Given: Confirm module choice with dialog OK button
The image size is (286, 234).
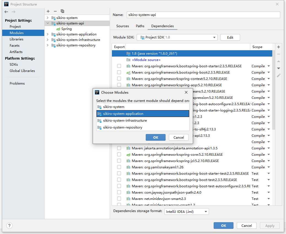Looking at the screenshot, I should pyautogui.click(x=156, y=138).
